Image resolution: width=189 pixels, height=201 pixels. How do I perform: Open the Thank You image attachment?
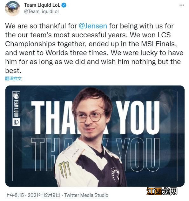click(95, 136)
